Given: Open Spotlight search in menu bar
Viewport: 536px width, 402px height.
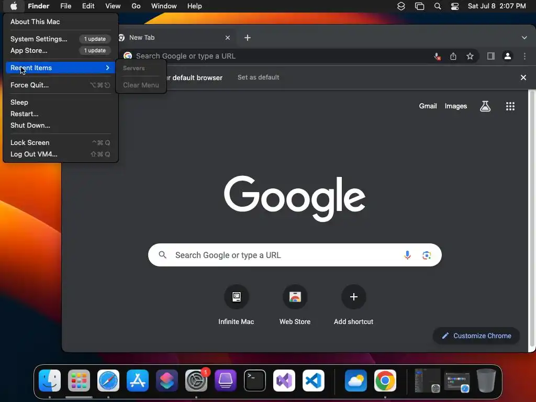Looking at the screenshot, I should pyautogui.click(x=438, y=6).
